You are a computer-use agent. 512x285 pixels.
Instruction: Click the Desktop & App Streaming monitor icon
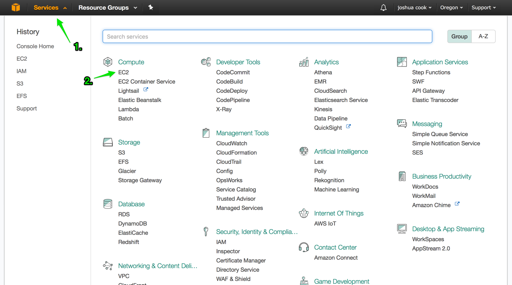coord(402,229)
